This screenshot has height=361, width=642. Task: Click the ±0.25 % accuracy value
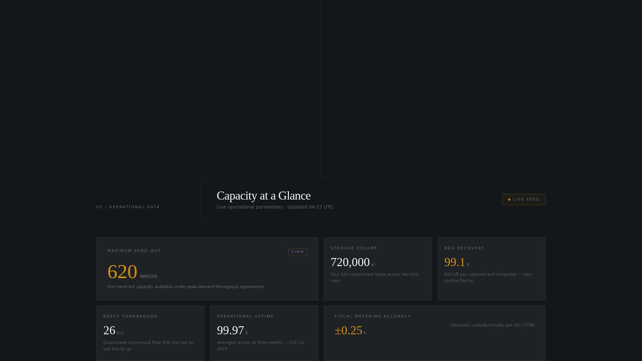[348, 331]
